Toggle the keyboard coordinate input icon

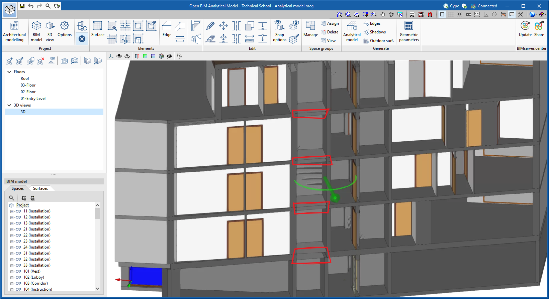(x=468, y=14)
